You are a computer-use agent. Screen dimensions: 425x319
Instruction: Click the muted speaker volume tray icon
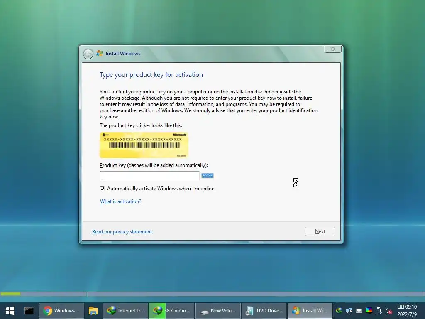pos(388,311)
